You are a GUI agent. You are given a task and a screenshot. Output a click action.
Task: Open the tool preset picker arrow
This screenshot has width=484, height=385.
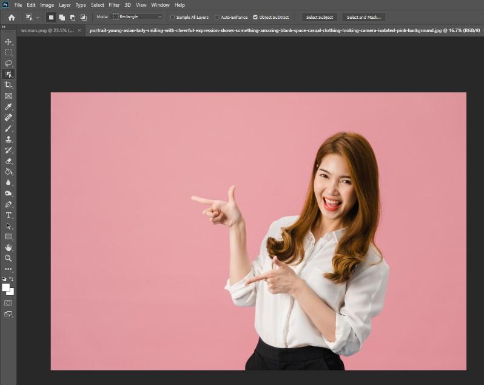click(x=38, y=18)
